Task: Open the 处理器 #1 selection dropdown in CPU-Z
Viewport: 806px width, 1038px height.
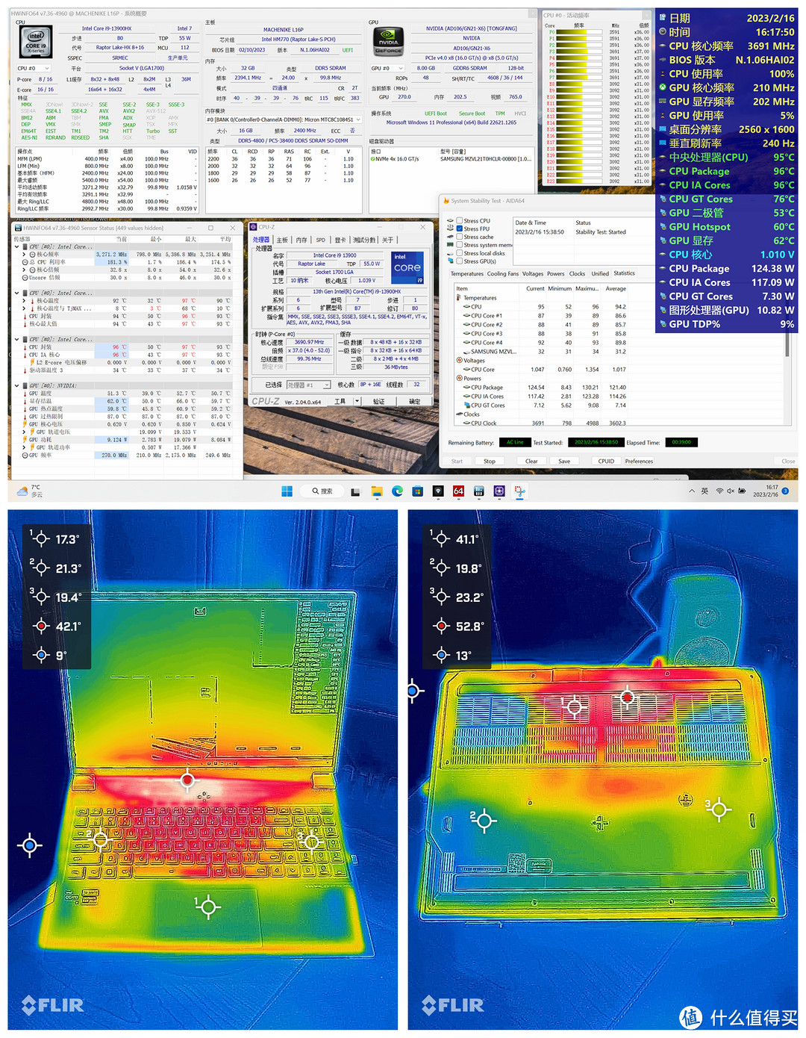Action: click(x=309, y=385)
